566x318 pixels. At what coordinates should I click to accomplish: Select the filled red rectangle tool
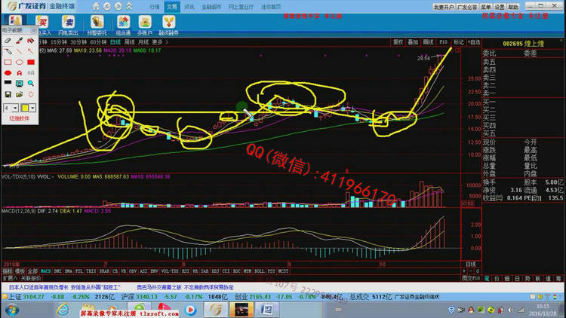(x=31, y=62)
